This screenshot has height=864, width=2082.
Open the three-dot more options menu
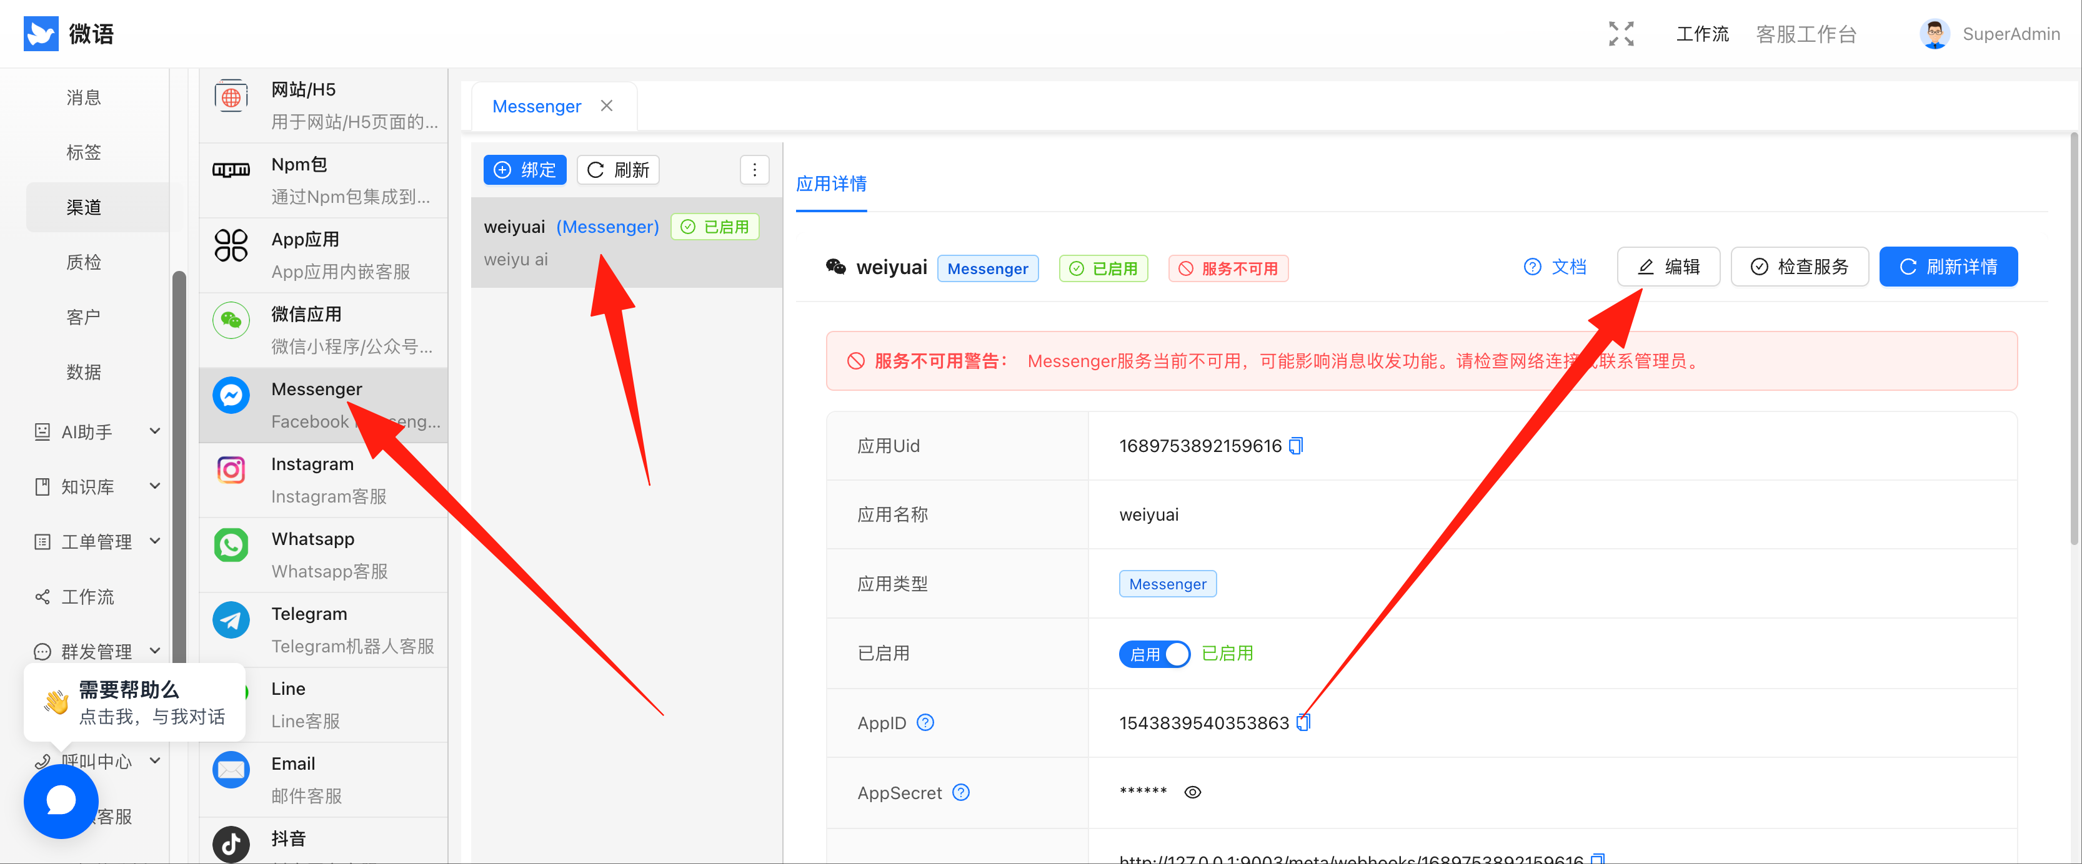pos(754,170)
